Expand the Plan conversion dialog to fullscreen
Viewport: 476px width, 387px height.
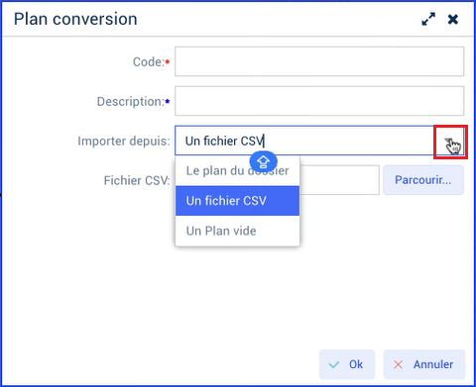[428, 19]
